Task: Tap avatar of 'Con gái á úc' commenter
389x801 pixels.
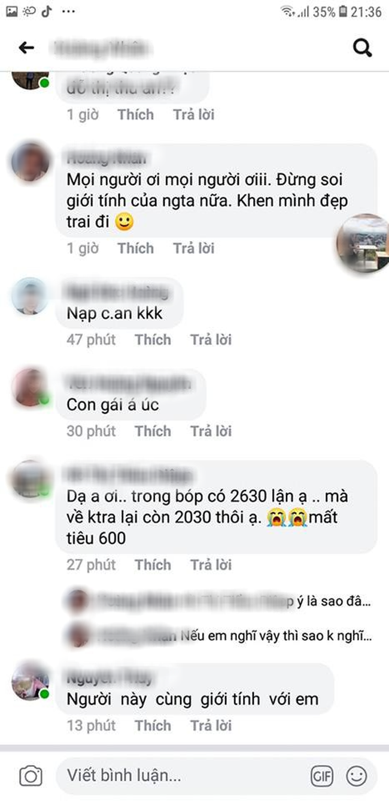Action: (x=30, y=388)
